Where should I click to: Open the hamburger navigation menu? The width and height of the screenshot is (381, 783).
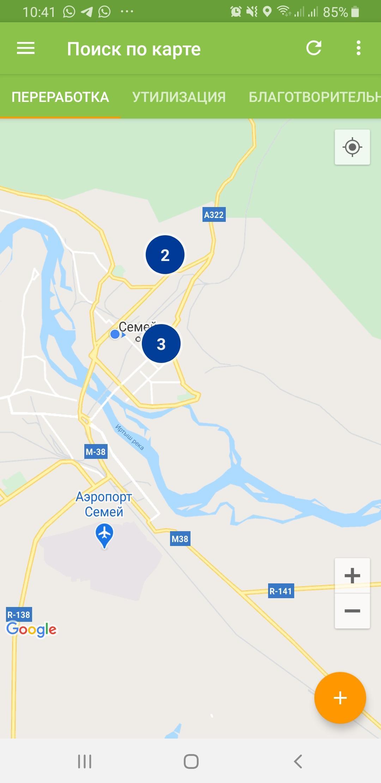(26, 48)
